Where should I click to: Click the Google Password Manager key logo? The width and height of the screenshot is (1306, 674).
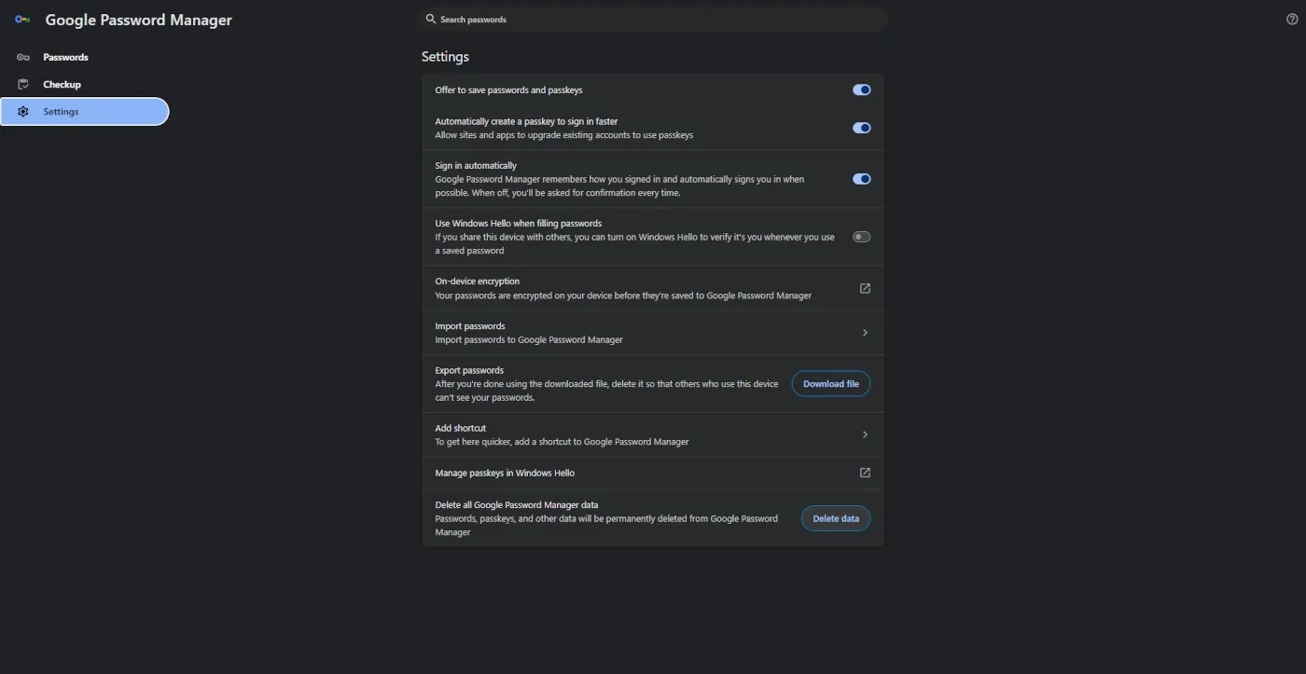[22, 20]
